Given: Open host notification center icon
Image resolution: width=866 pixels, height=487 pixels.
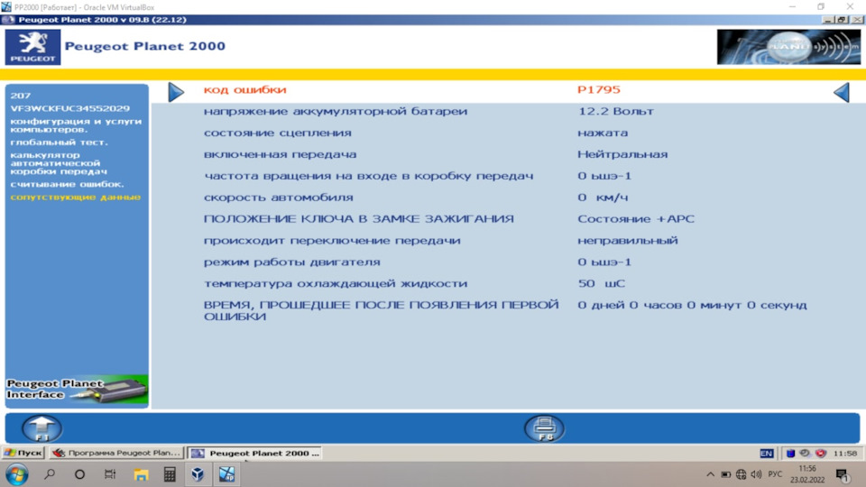Looking at the screenshot, I should [x=843, y=475].
